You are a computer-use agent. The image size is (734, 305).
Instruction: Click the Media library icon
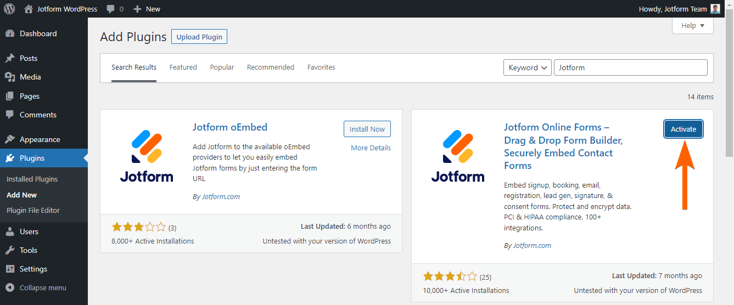pyautogui.click(x=10, y=77)
